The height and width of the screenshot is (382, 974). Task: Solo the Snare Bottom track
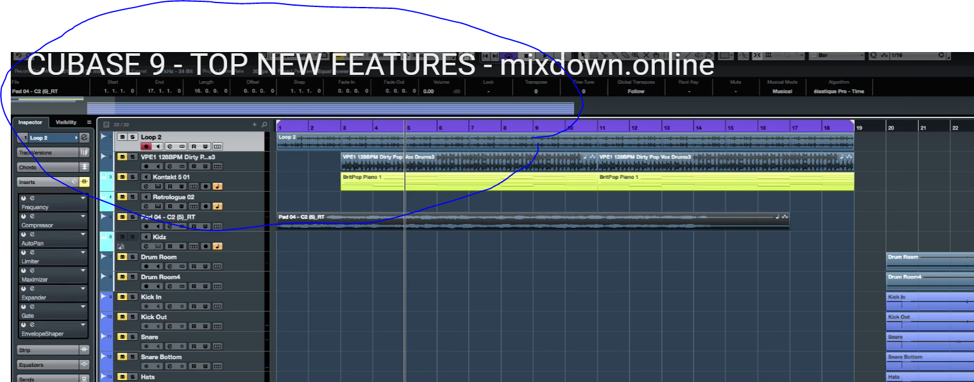[133, 357]
